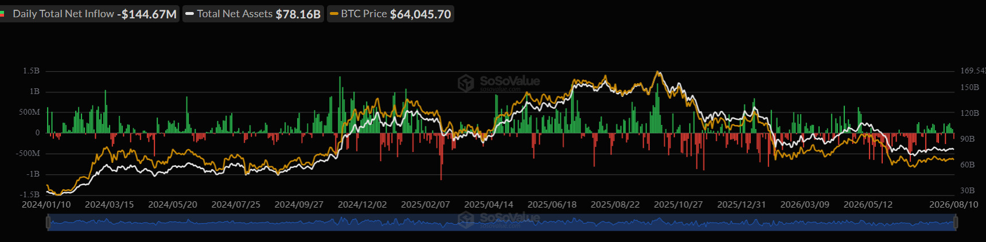Image resolution: width=986 pixels, height=242 pixels.
Task: Click the 60B right axis label
Action: pos(968,165)
